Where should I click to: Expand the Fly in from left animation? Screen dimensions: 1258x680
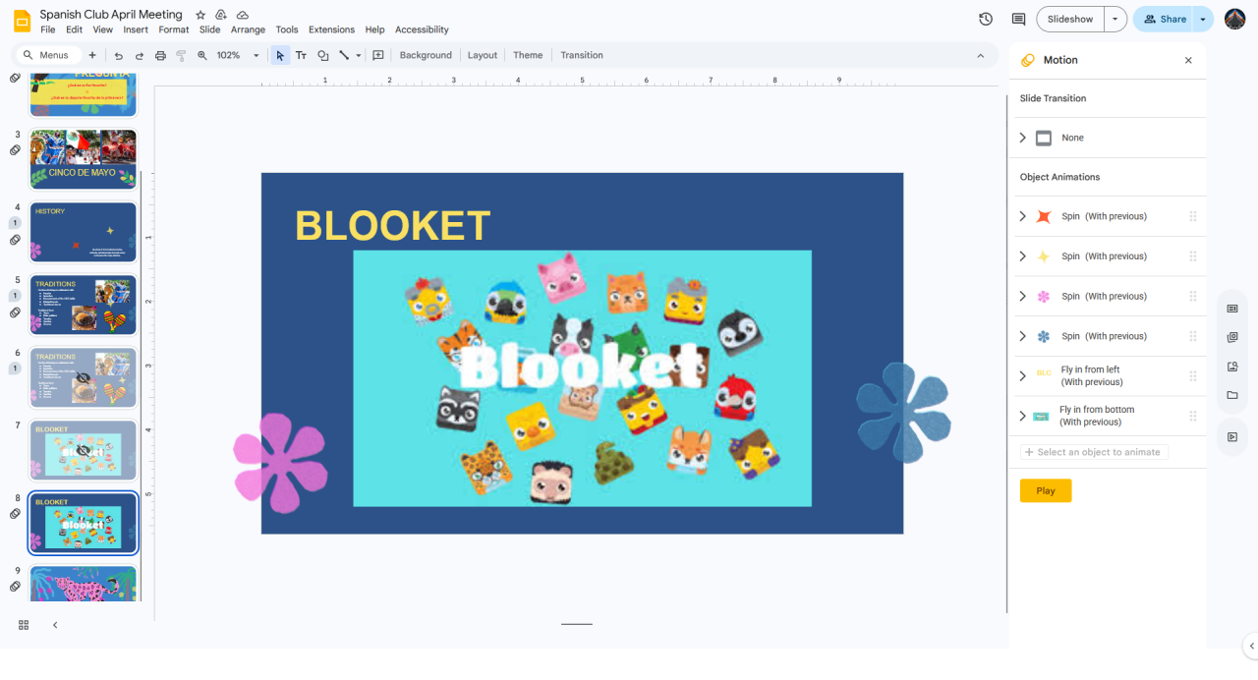(1022, 376)
